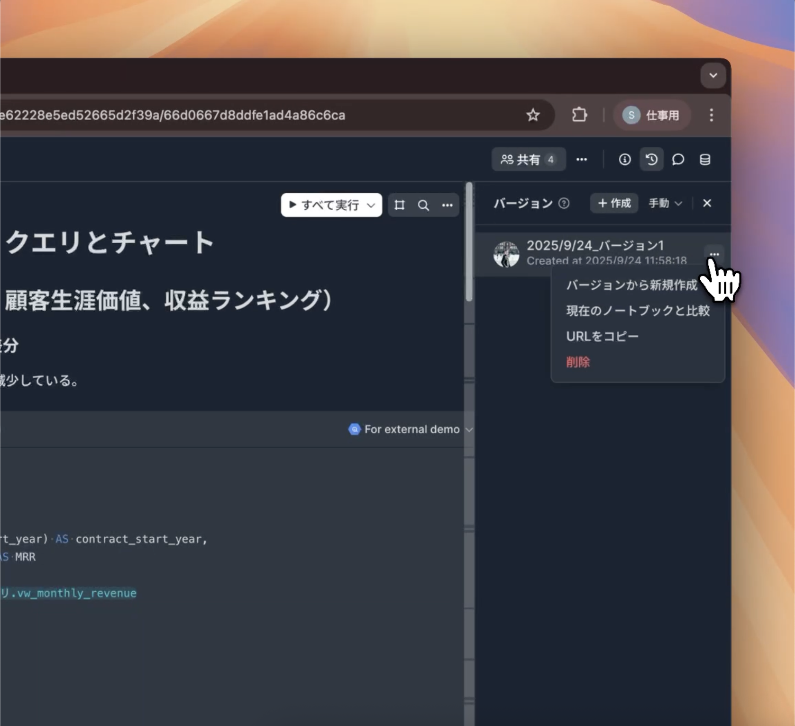Toggle the version history icon
This screenshot has height=726, width=795.
pyautogui.click(x=652, y=160)
